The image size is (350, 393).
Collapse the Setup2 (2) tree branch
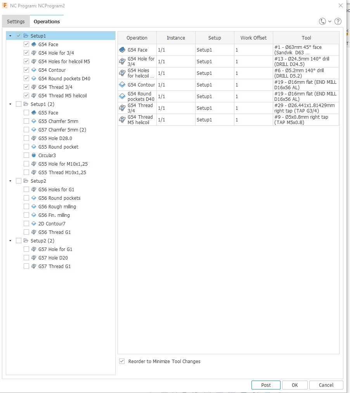10,241
